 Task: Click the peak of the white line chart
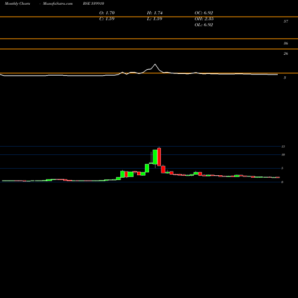(x=155, y=64)
